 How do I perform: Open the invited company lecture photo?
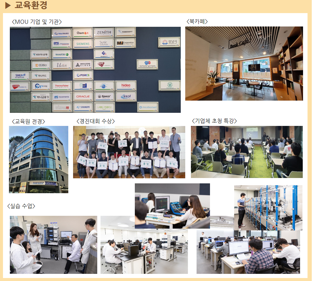[247, 152]
